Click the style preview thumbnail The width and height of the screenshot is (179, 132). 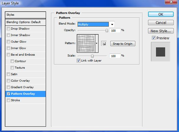160,52
